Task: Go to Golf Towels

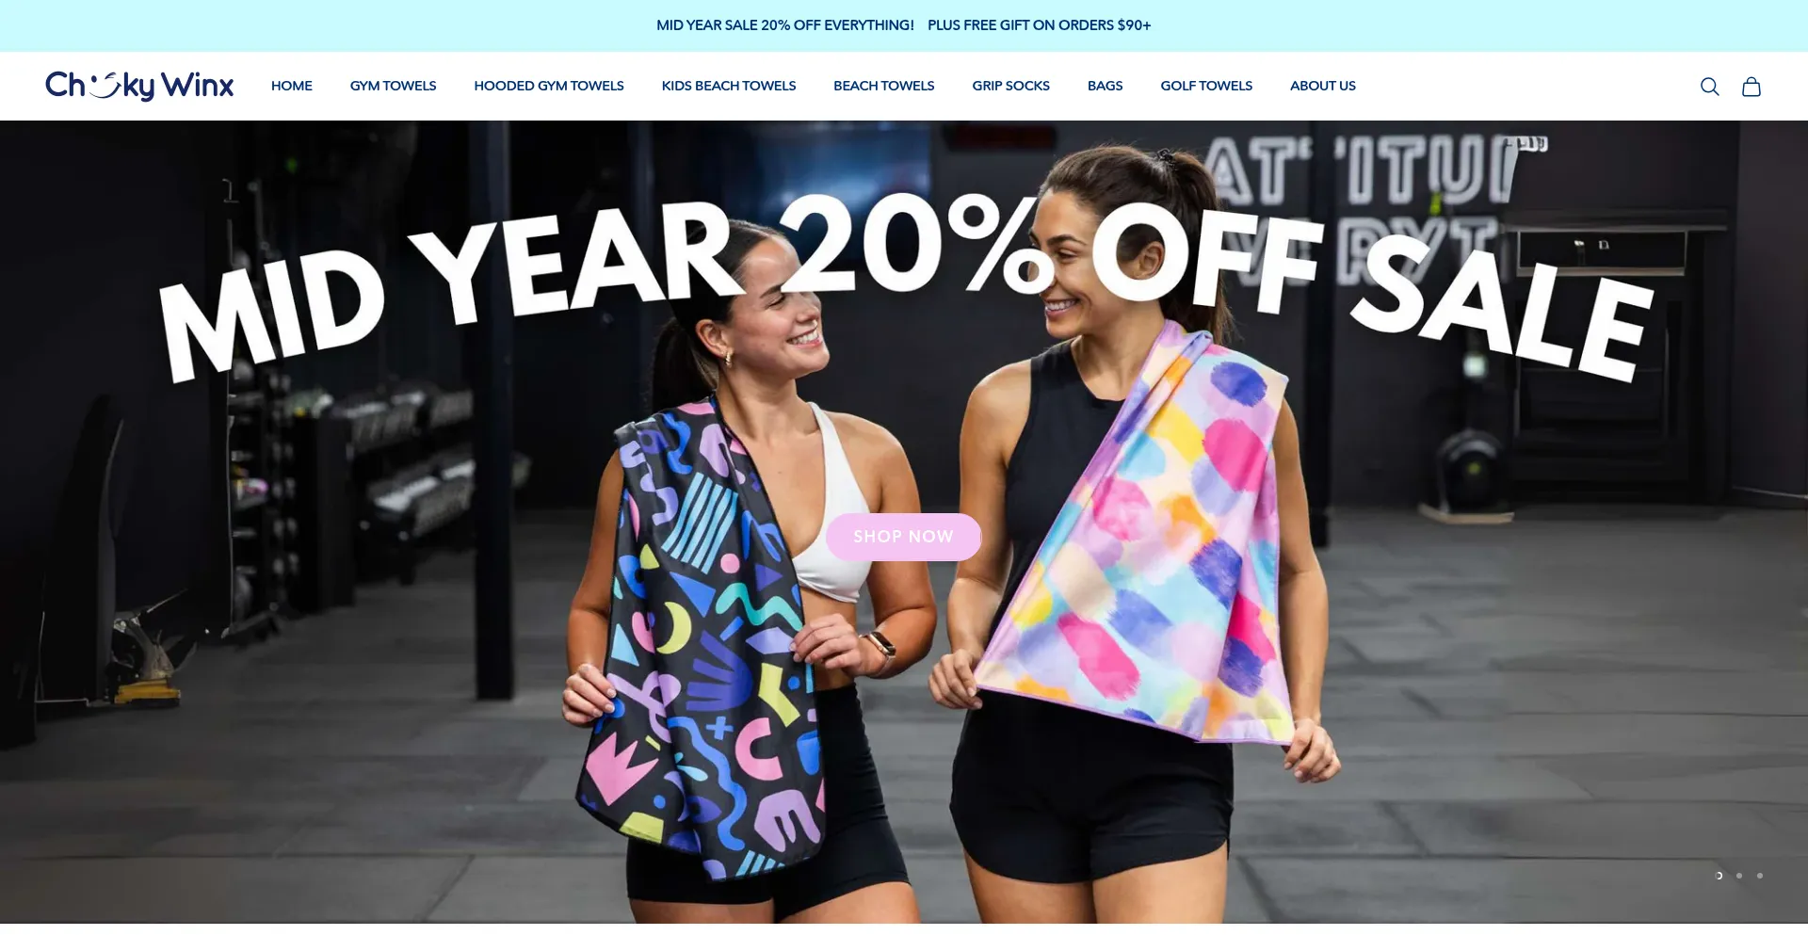Action: pos(1206,86)
